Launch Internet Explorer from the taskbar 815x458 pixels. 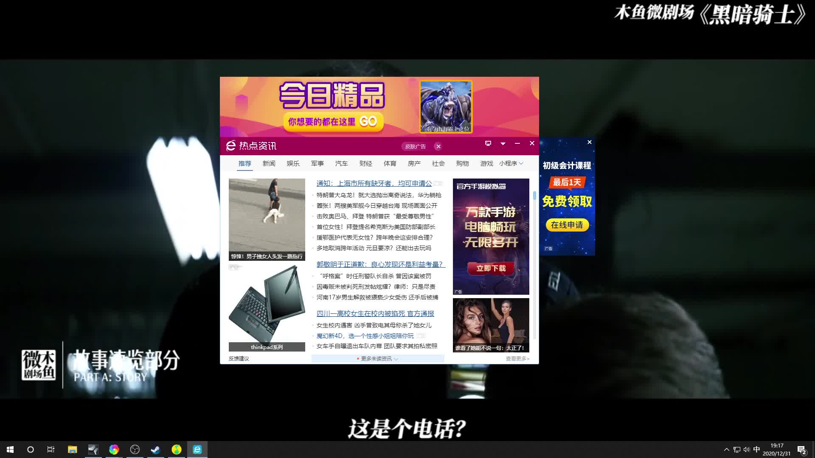pos(197,449)
